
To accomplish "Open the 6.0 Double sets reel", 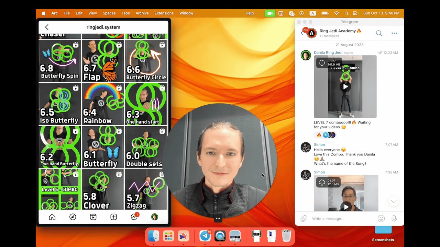I will point(146,147).
